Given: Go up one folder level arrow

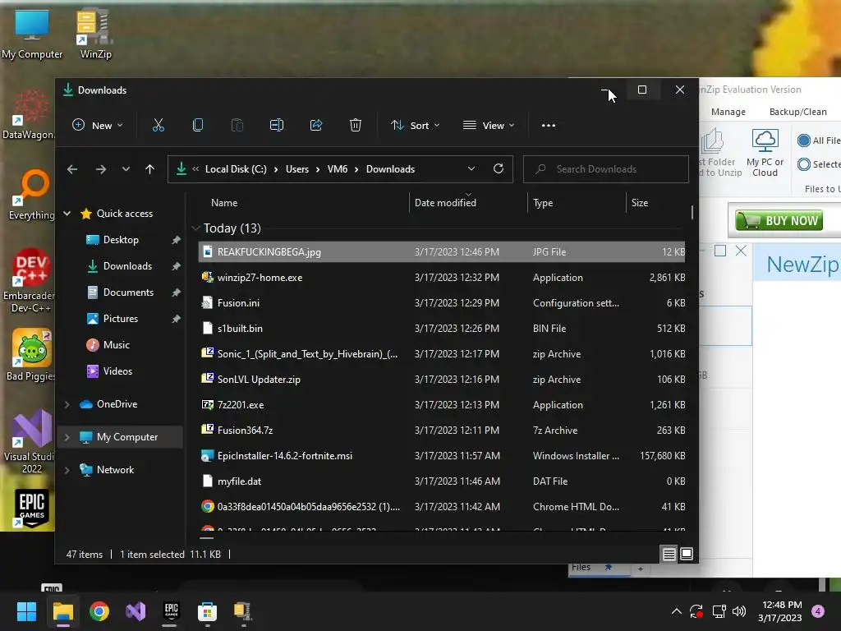Looking at the screenshot, I should [149, 169].
